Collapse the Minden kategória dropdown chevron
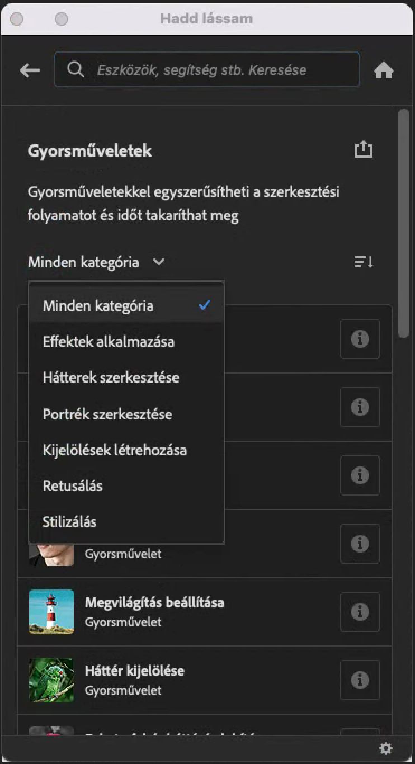415x764 pixels. click(x=158, y=262)
